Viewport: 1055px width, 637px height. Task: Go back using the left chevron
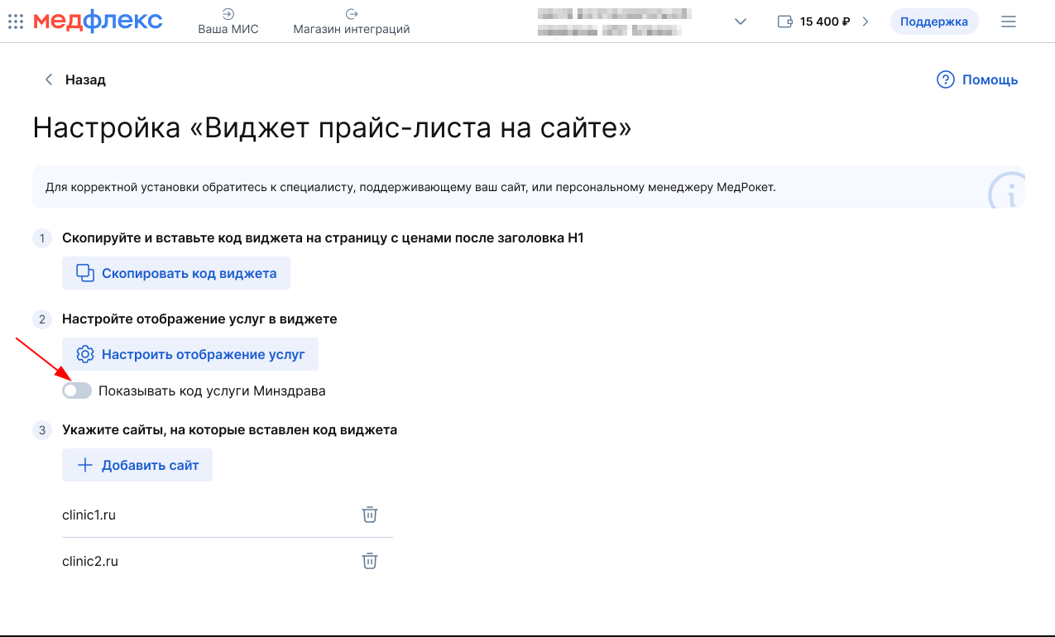[x=49, y=79]
